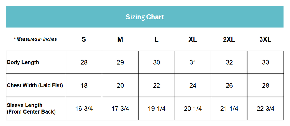
Task: Select body length cell showing 31
Action: tap(193, 62)
